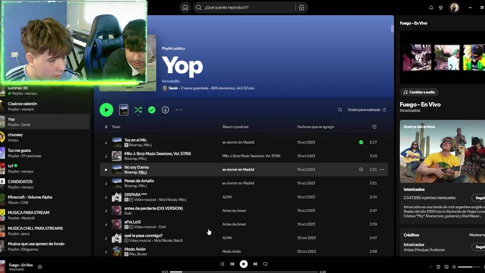
Task: Skip to previous track
Action: (232, 264)
